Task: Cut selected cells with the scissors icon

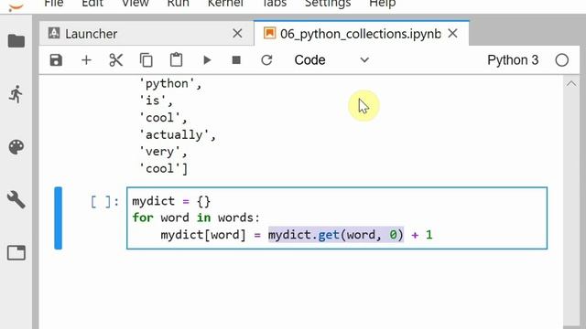Action: [116, 60]
